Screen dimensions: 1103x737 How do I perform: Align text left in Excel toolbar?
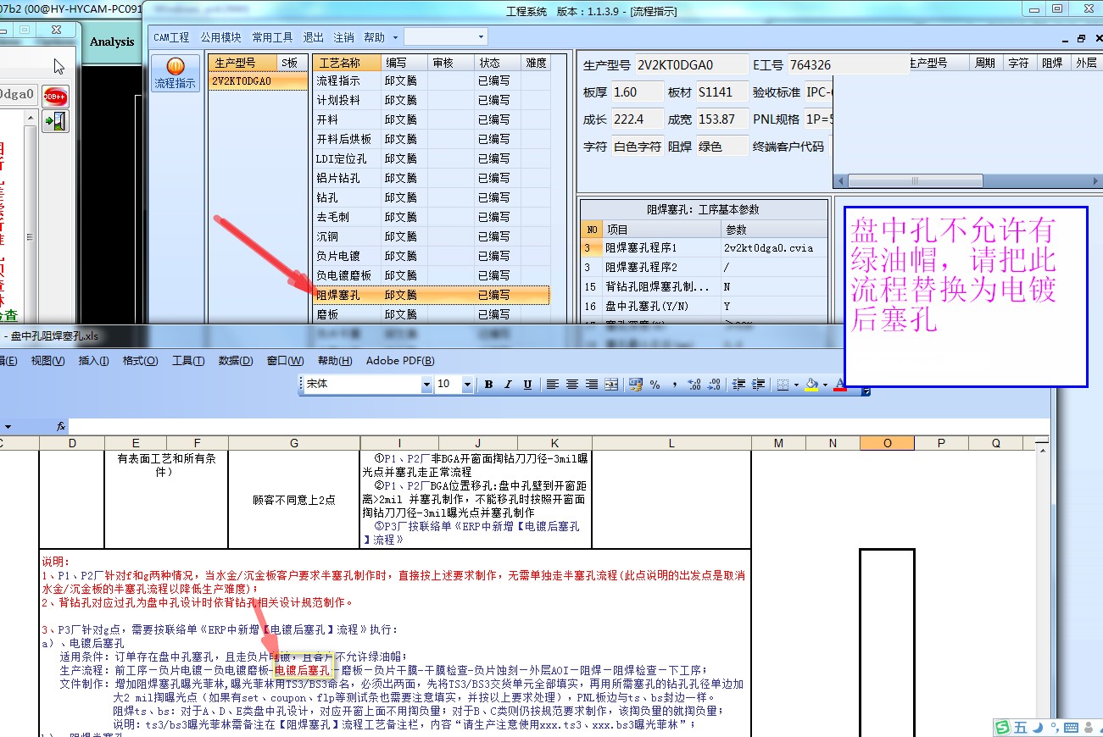coord(552,384)
